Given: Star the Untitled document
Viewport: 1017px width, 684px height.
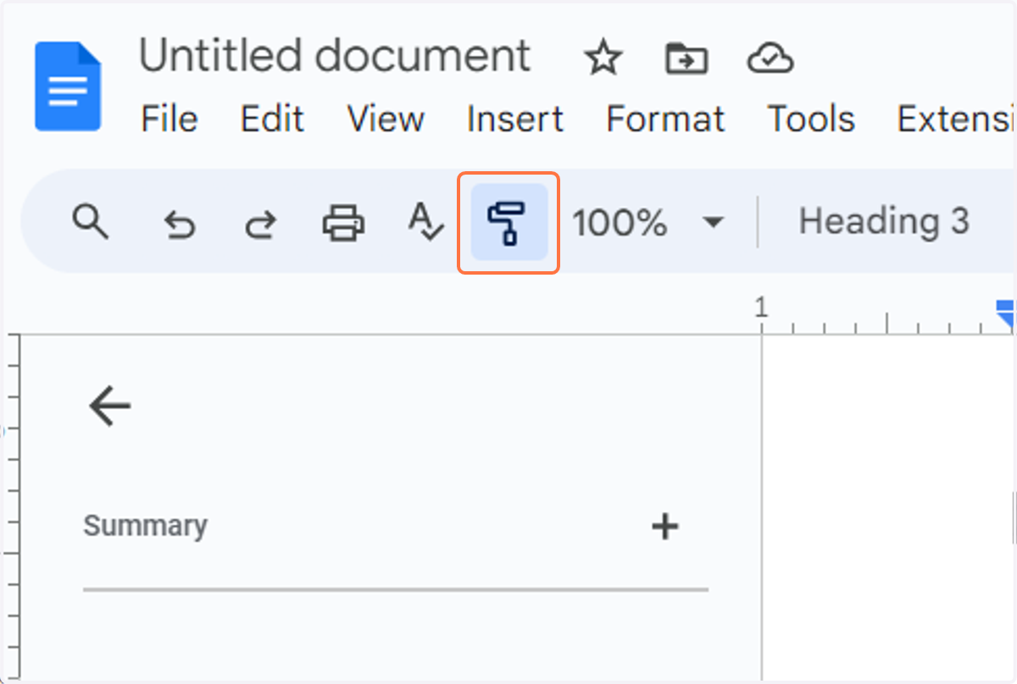Looking at the screenshot, I should click(603, 58).
